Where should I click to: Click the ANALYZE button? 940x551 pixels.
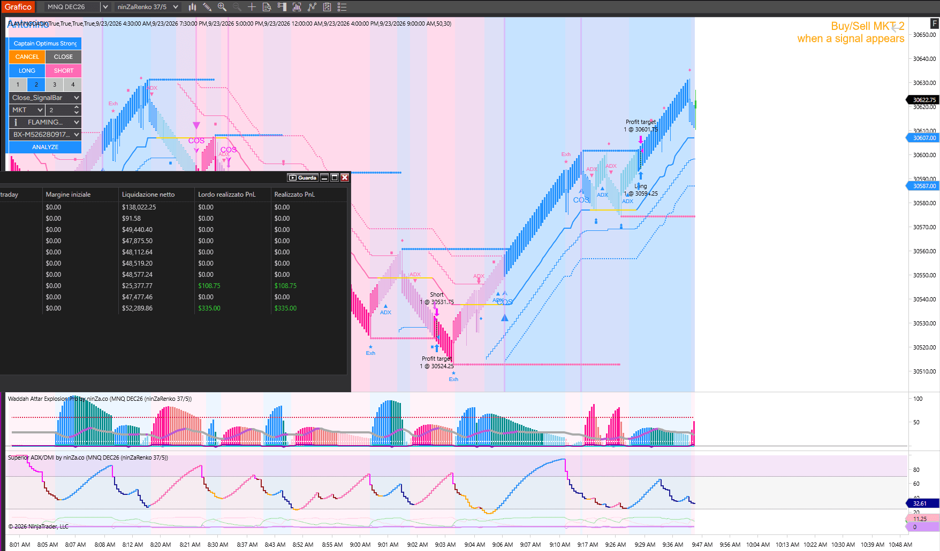tap(45, 147)
